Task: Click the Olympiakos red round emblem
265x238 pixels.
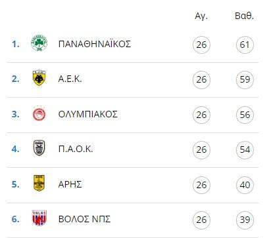Action: point(39,114)
